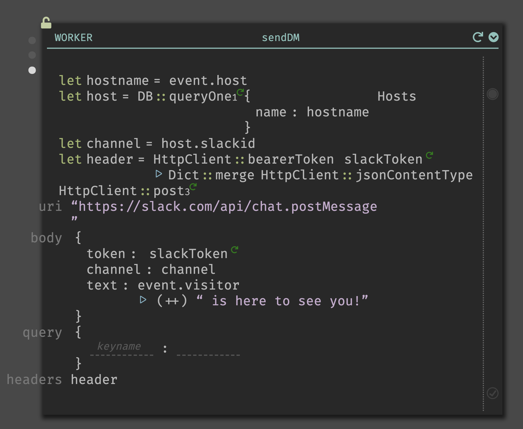This screenshot has width=523, height=429.
Task: Click the keyname placeholder field in query
Action: click(x=121, y=348)
